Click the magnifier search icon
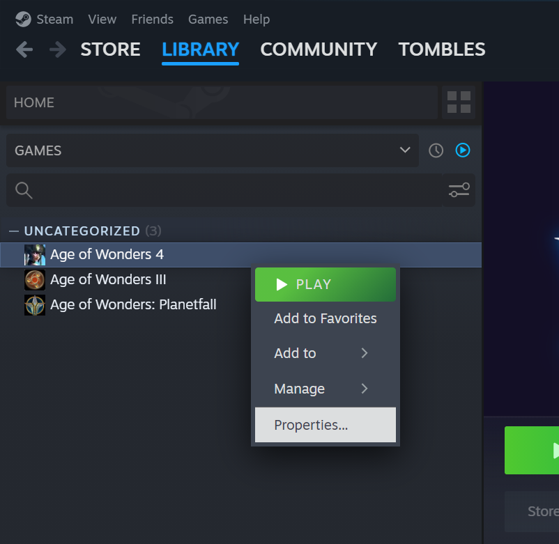 24,190
